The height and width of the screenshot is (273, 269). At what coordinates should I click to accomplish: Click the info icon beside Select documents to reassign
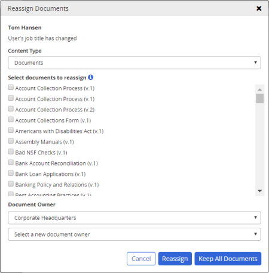point(90,77)
